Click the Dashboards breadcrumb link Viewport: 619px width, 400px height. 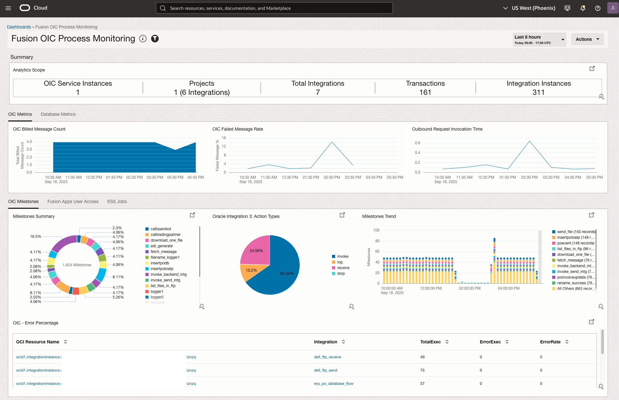[x=19, y=27]
